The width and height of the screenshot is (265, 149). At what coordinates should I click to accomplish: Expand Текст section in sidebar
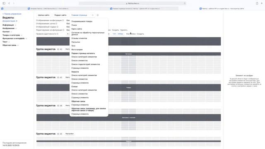point(6,42)
